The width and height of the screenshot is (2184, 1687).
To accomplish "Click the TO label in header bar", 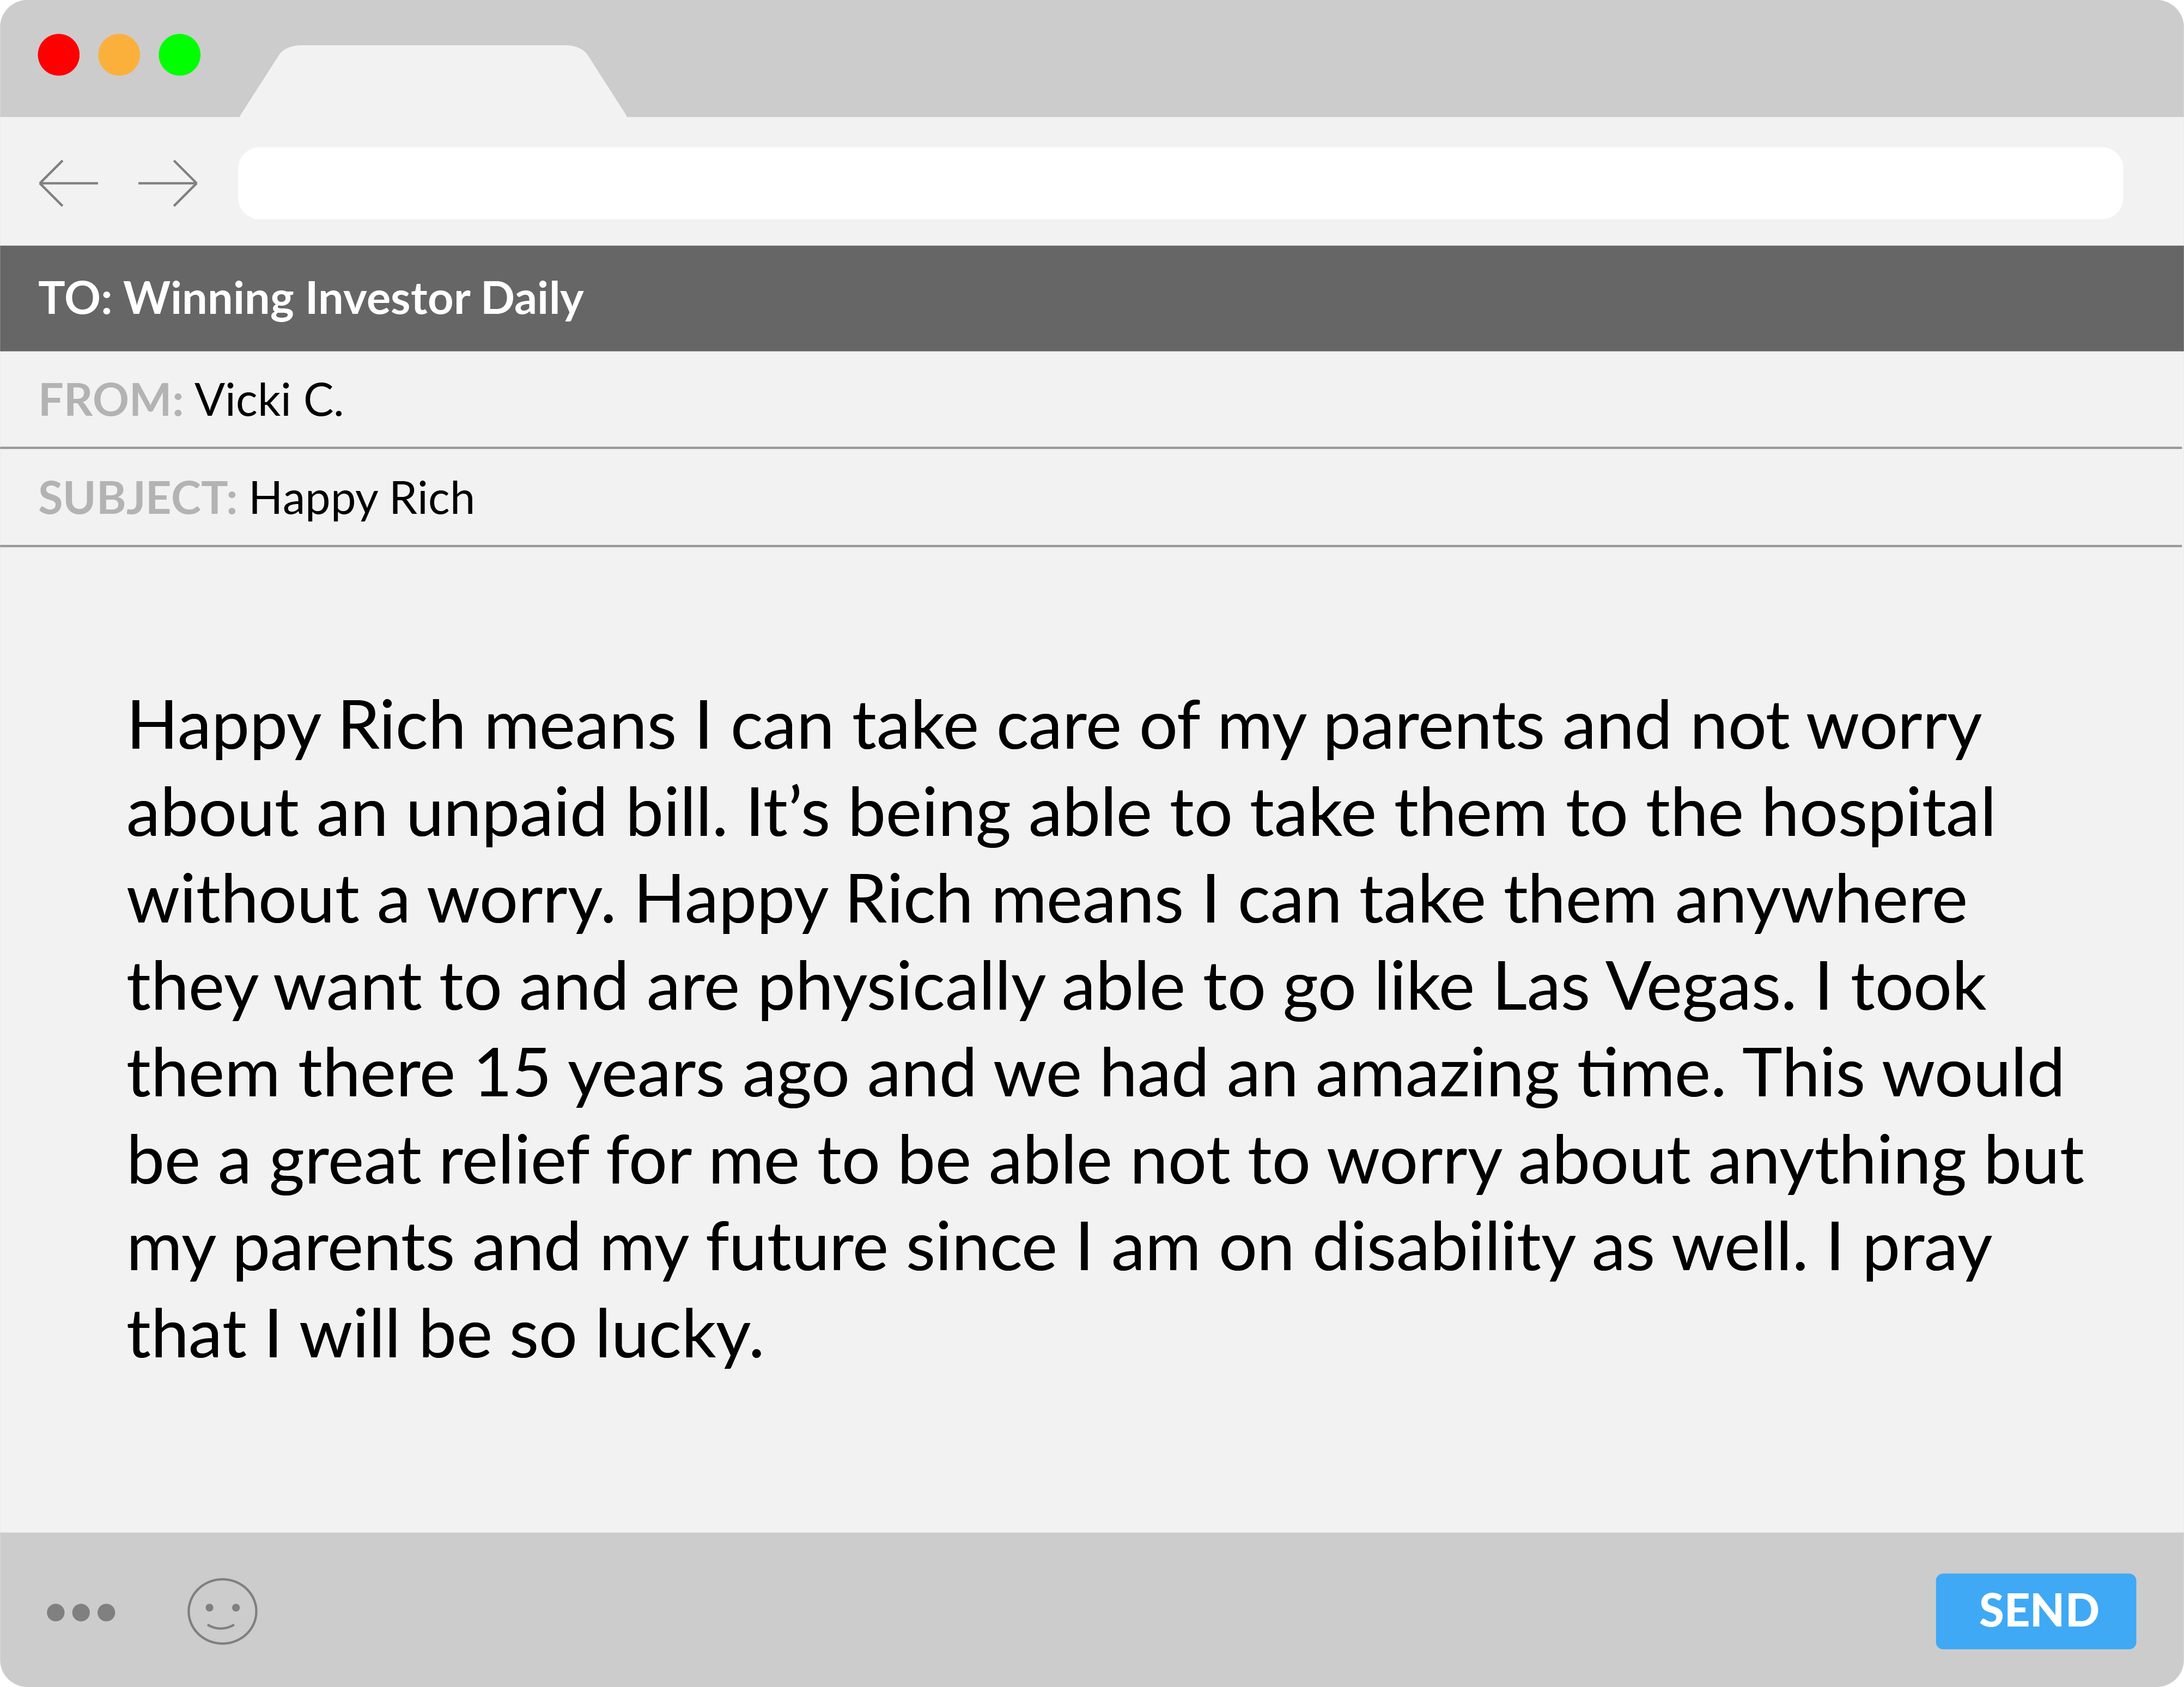I will coord(75,299).
